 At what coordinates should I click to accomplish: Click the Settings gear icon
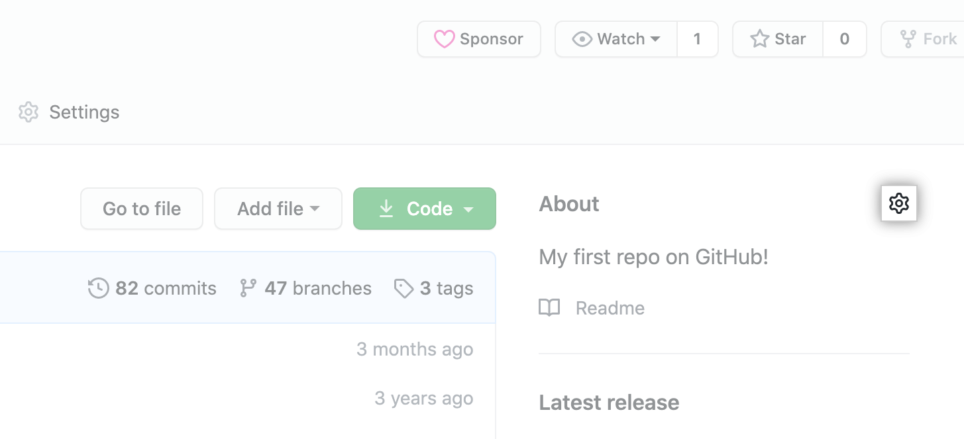tap(28, 112)
